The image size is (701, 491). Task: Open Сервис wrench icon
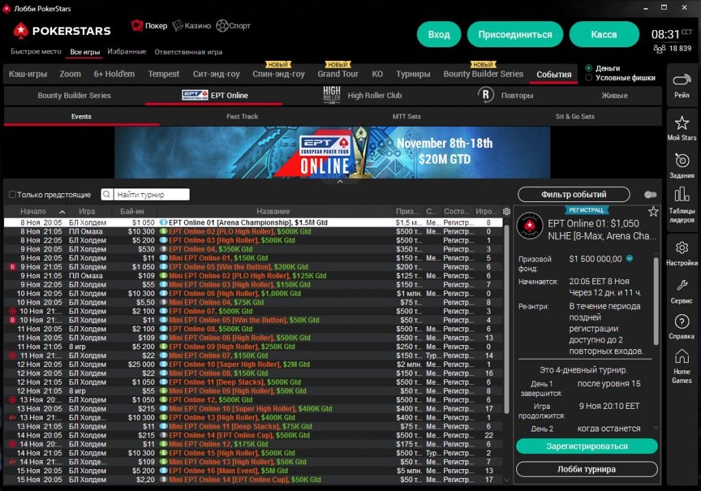tap(681, 286)
